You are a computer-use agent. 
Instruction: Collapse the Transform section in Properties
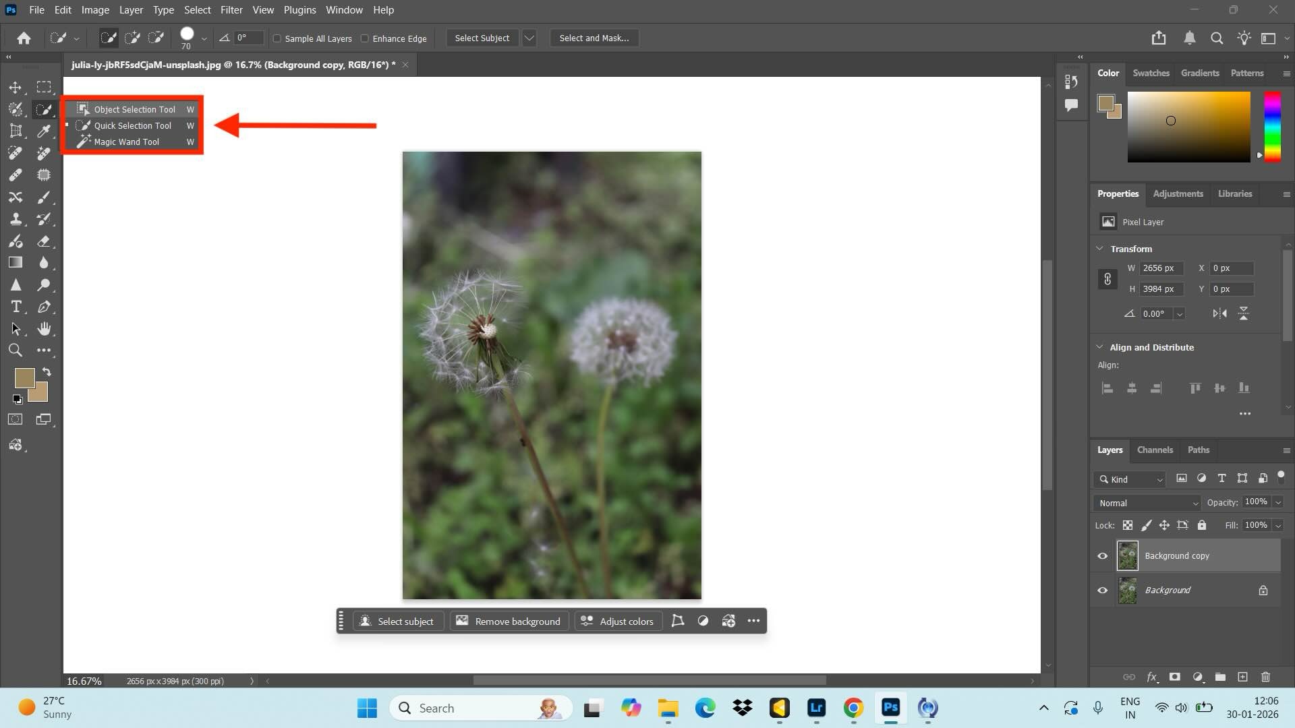(x=1100, y=249)
